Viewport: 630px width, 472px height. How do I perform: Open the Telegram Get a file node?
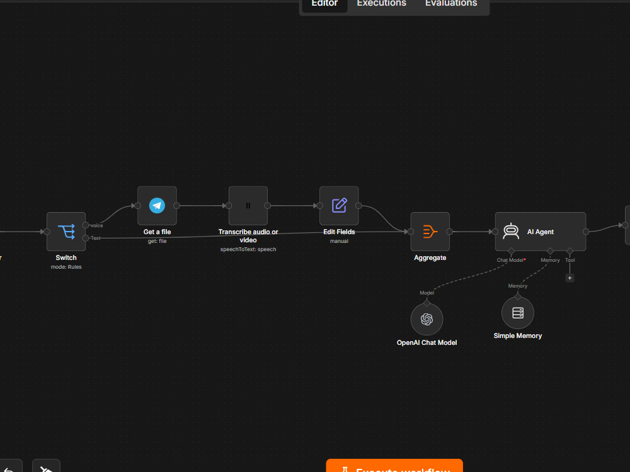tap(157, 206)
